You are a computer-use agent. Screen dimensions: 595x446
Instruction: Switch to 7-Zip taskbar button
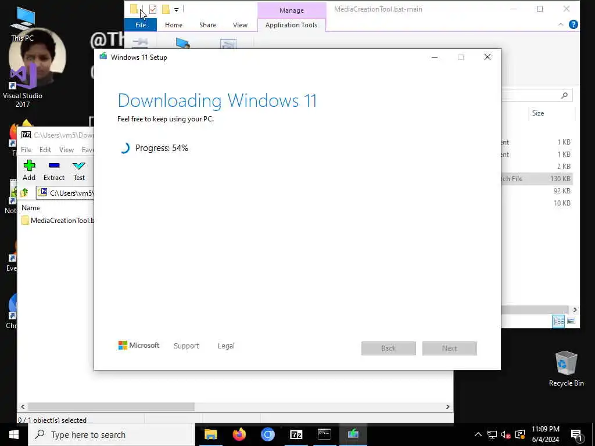click(296, 434)
